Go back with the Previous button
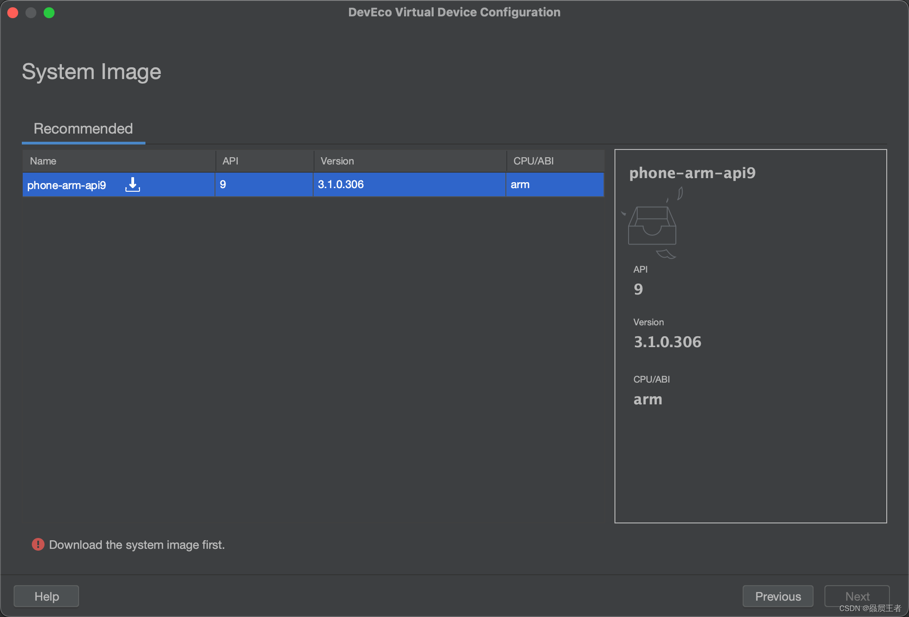Image resolution: width=909 pixels, height=617 pixels. coord(778,596)
